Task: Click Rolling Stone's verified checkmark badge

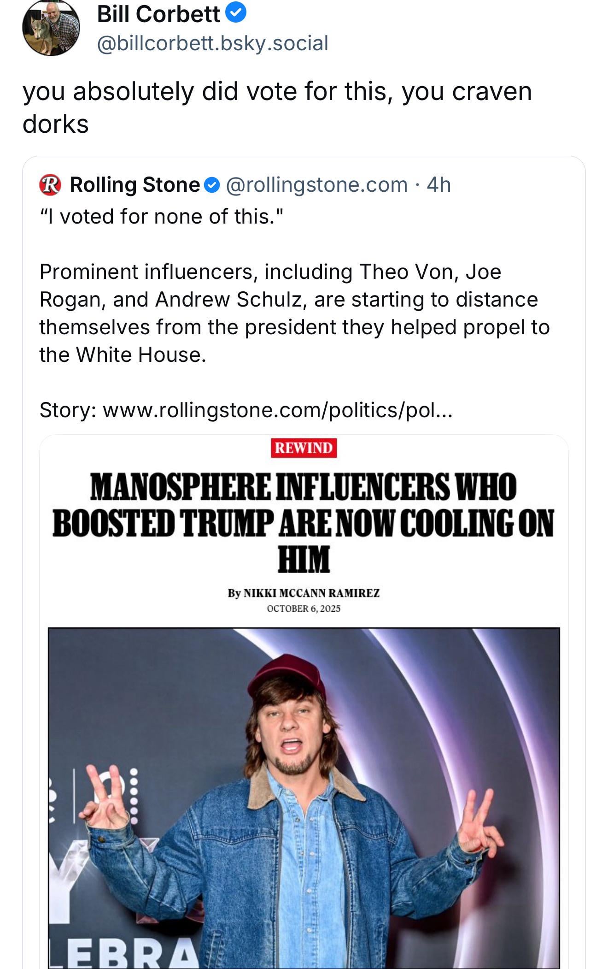Action: 211,185
